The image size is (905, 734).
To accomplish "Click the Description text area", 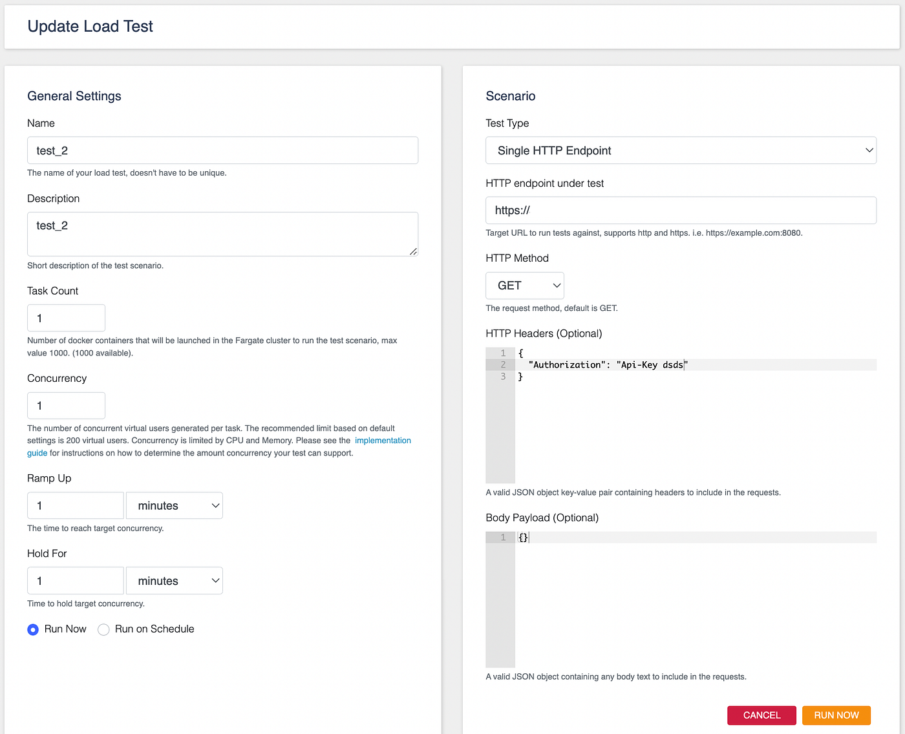I will [x=222, y=234].
